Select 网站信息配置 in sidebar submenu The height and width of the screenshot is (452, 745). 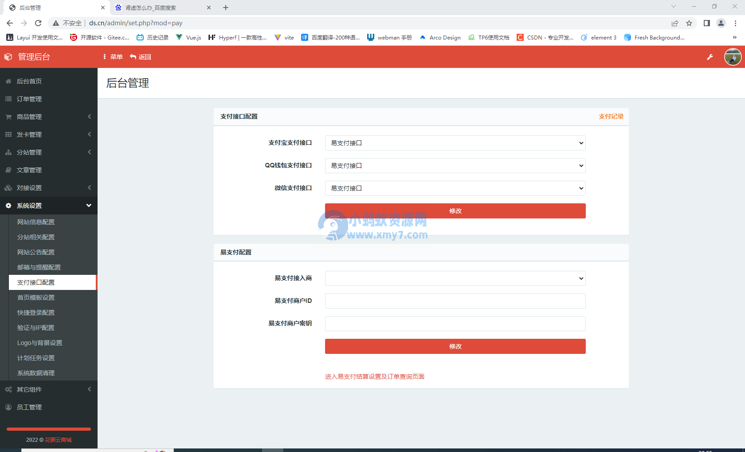point(36,222)
